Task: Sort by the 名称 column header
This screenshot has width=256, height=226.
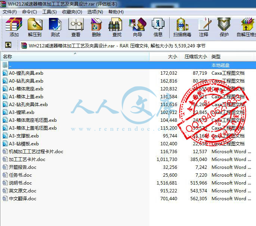Action: [x=75, y=57]
